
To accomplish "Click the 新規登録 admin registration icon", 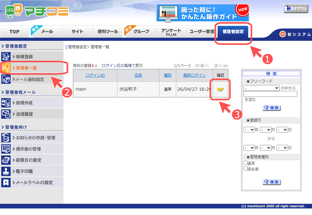I will point(6,57).
